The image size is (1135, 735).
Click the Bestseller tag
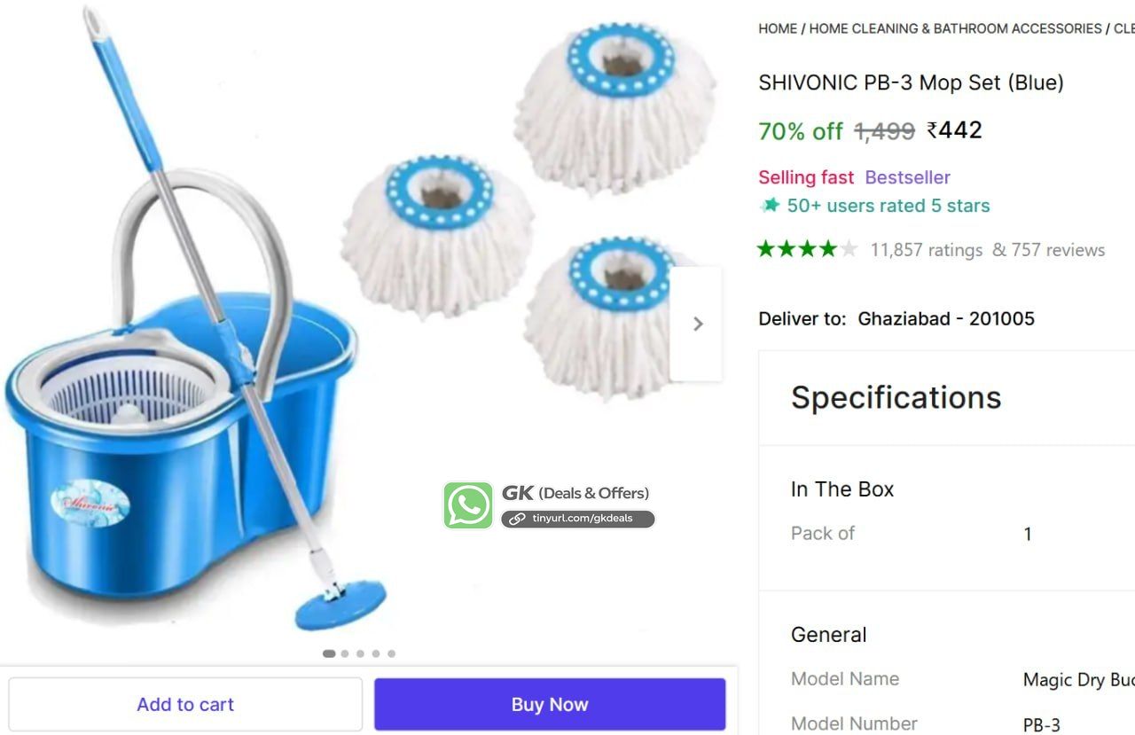coord(907,177)
